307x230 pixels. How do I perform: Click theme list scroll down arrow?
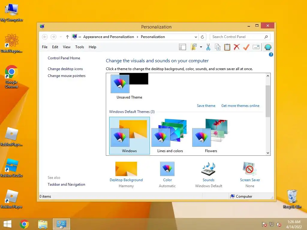268,153
